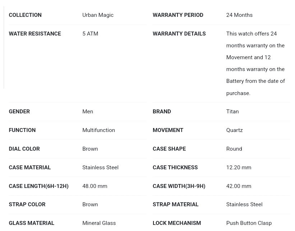Click the 24 Months warranty value

[x=239, y=15]
